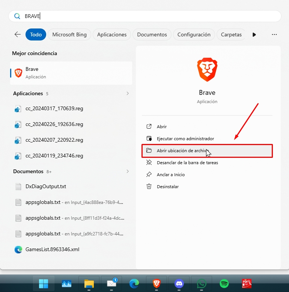The height and width of the screenshot is (292, 289).
Task: Expand the Documentos results section
Action: coord(128,171)
